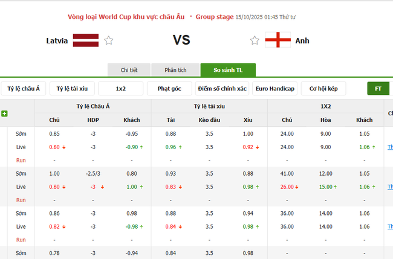Show Cơ hội kép odds
The height and width of the screenshot is (259, 393).
point(323,89)
